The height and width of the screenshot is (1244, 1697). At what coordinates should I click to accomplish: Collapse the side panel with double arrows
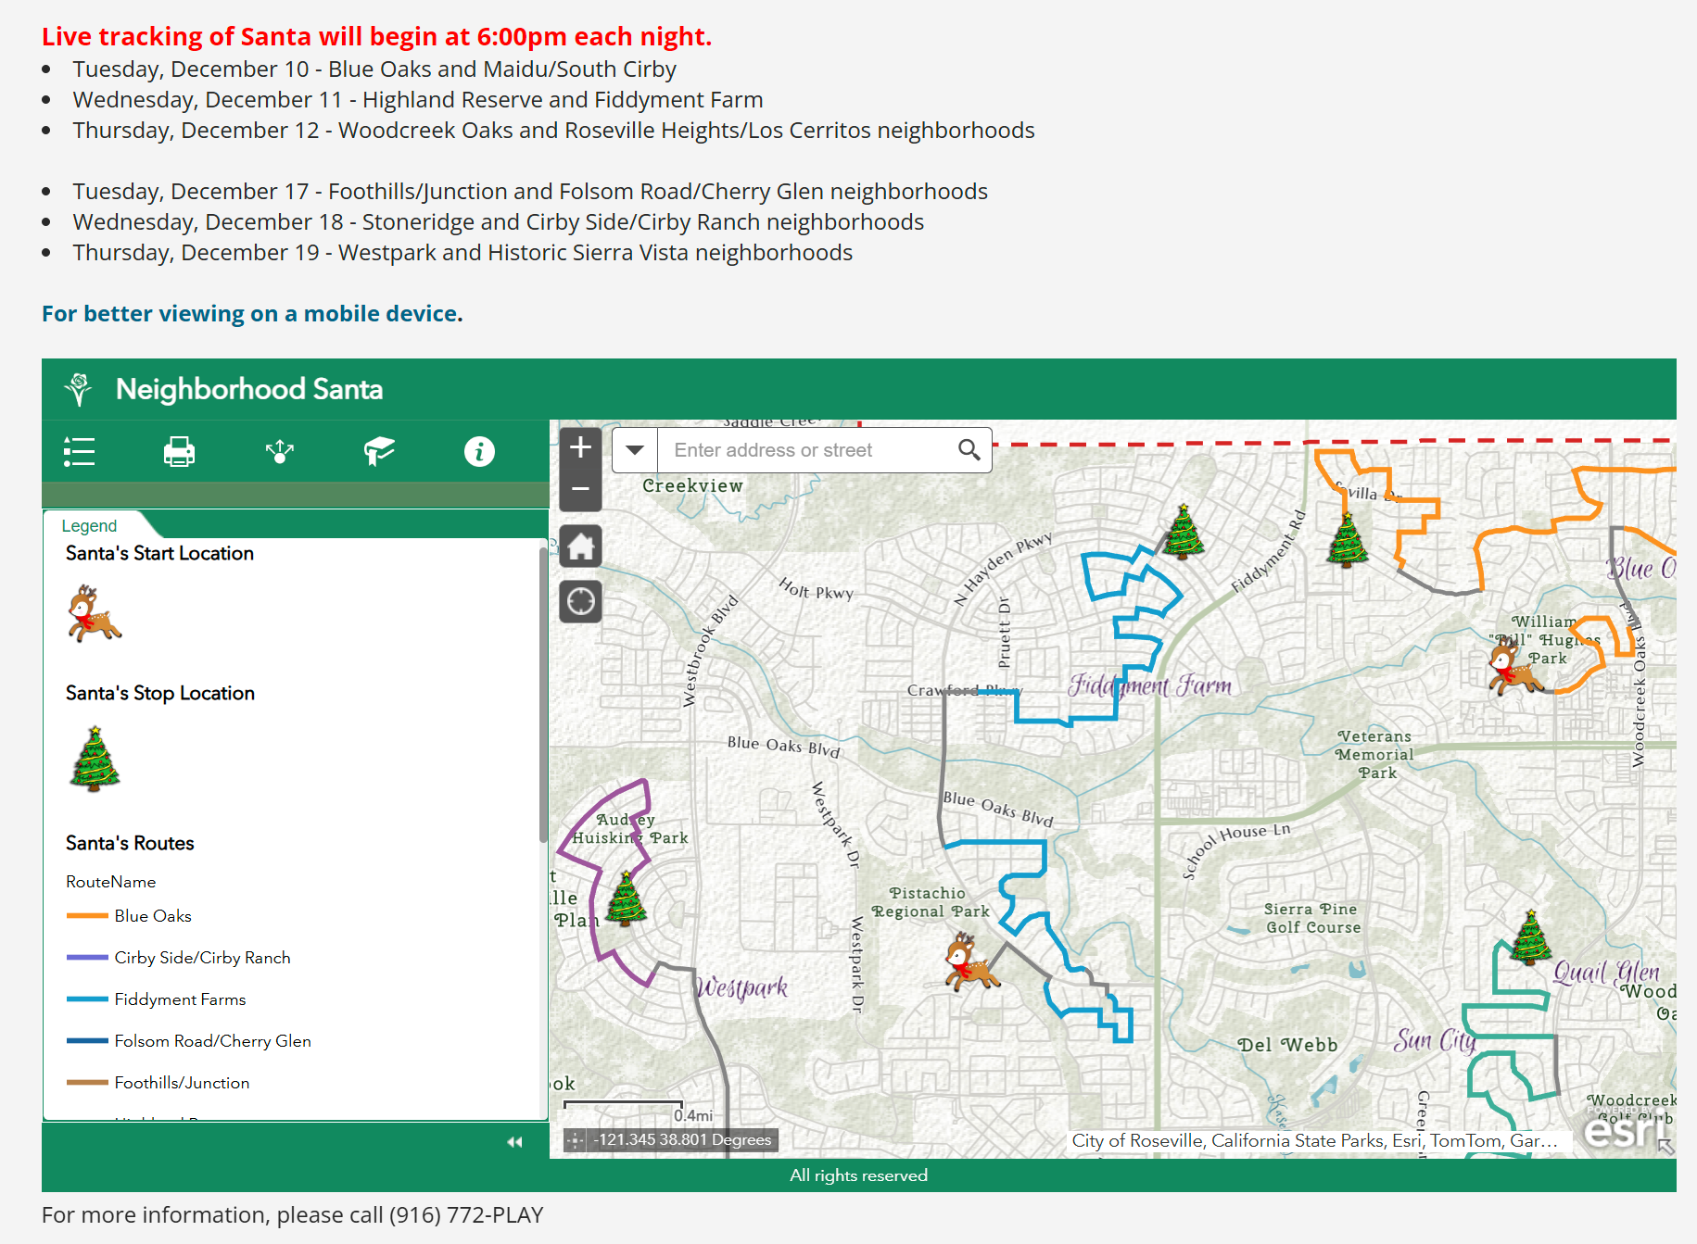click(x=515, y=1142)
